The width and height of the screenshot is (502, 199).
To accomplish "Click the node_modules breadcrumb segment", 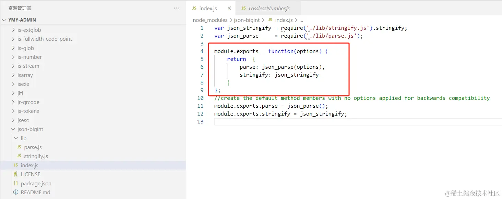I will tap(210, 20).
